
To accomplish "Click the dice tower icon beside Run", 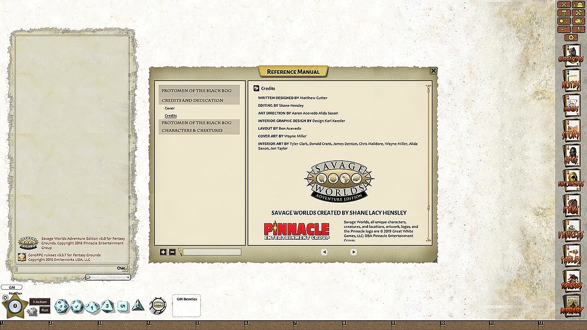I will tap(32, 312).
